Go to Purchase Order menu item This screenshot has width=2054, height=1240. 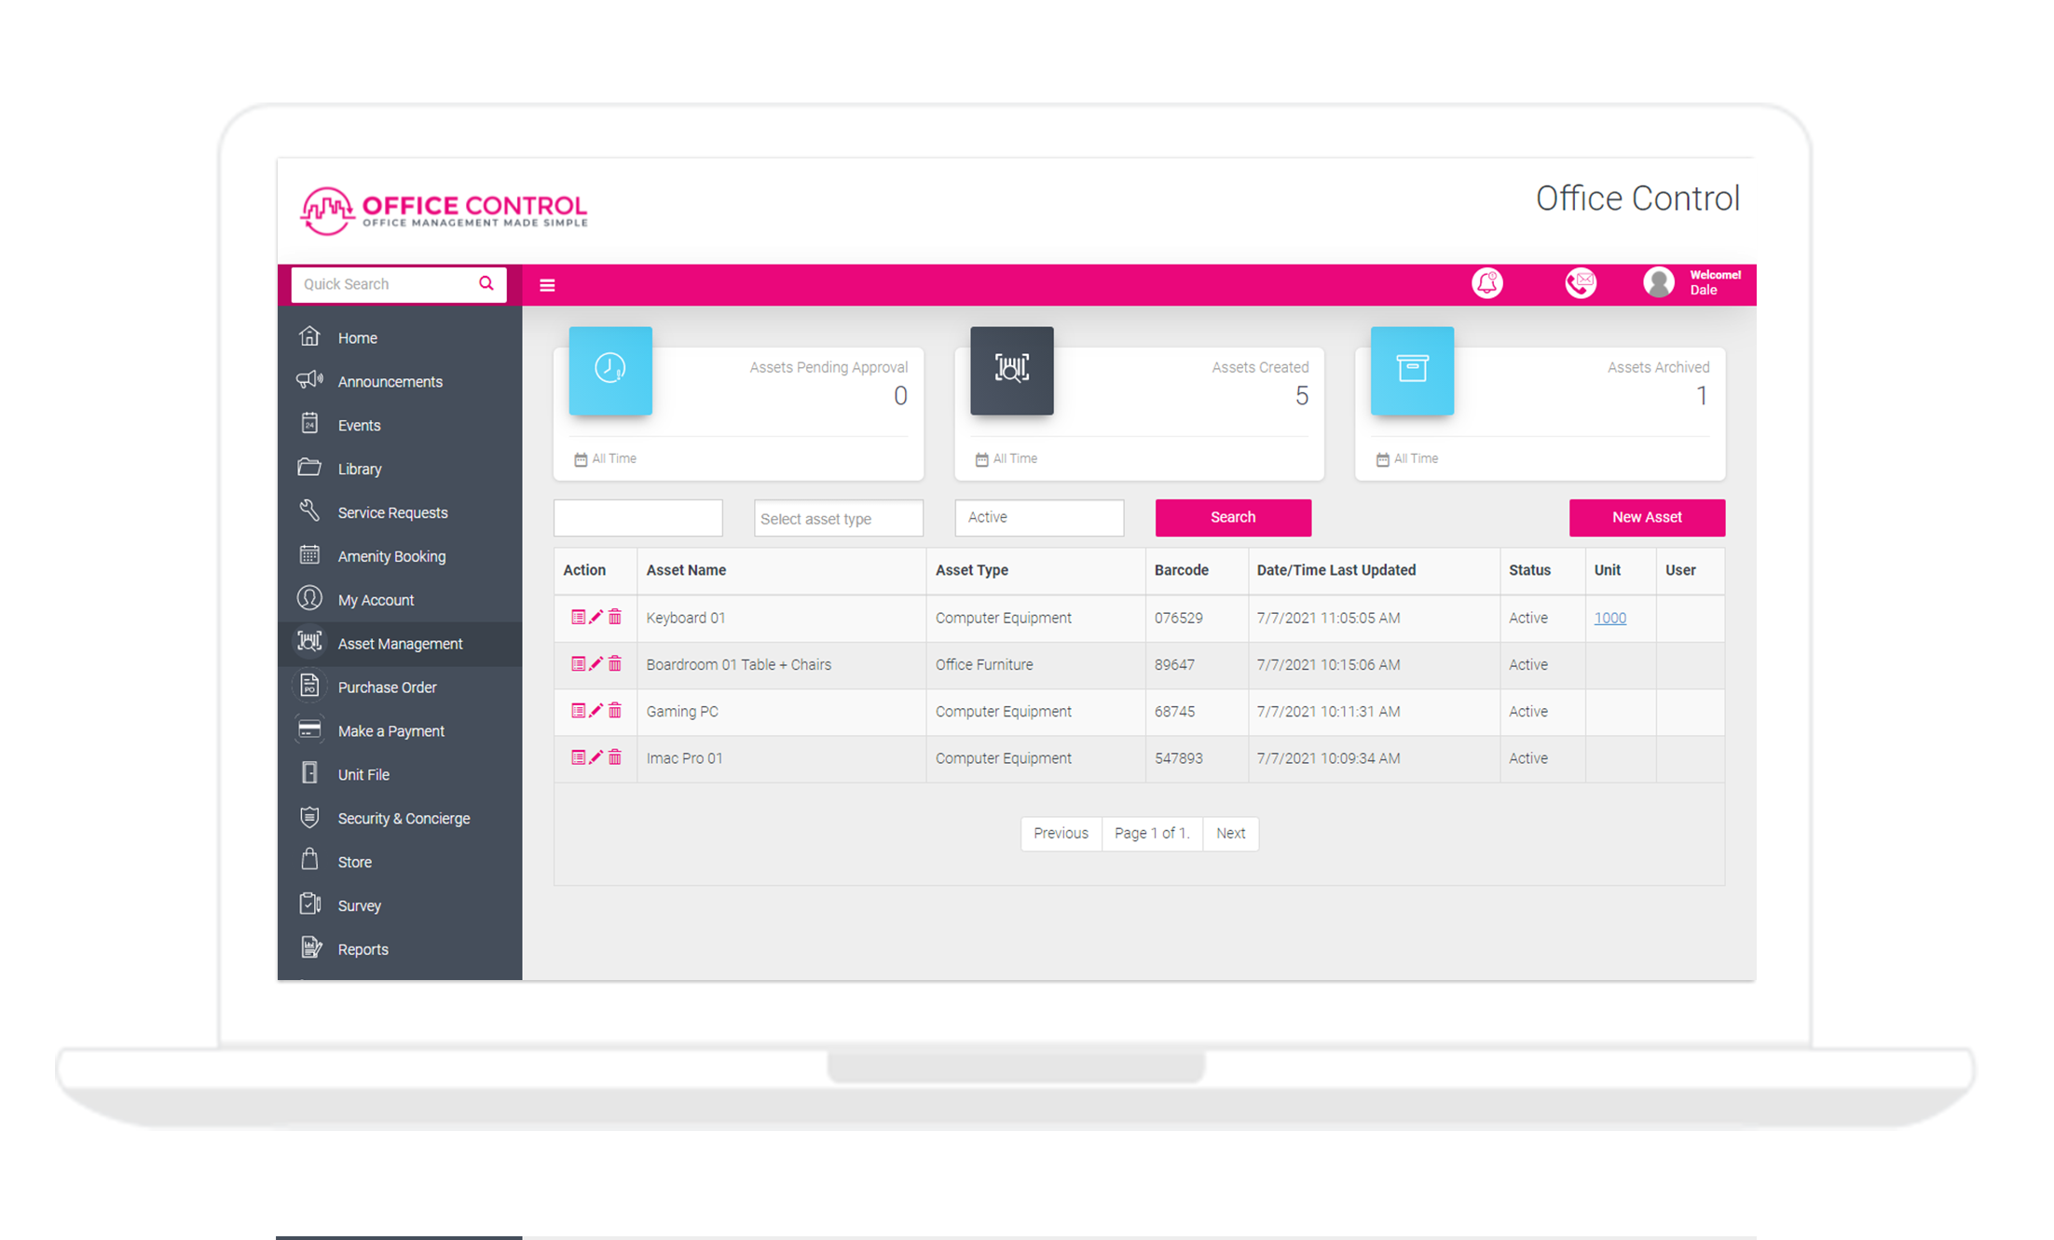click(x=387, y=688)
